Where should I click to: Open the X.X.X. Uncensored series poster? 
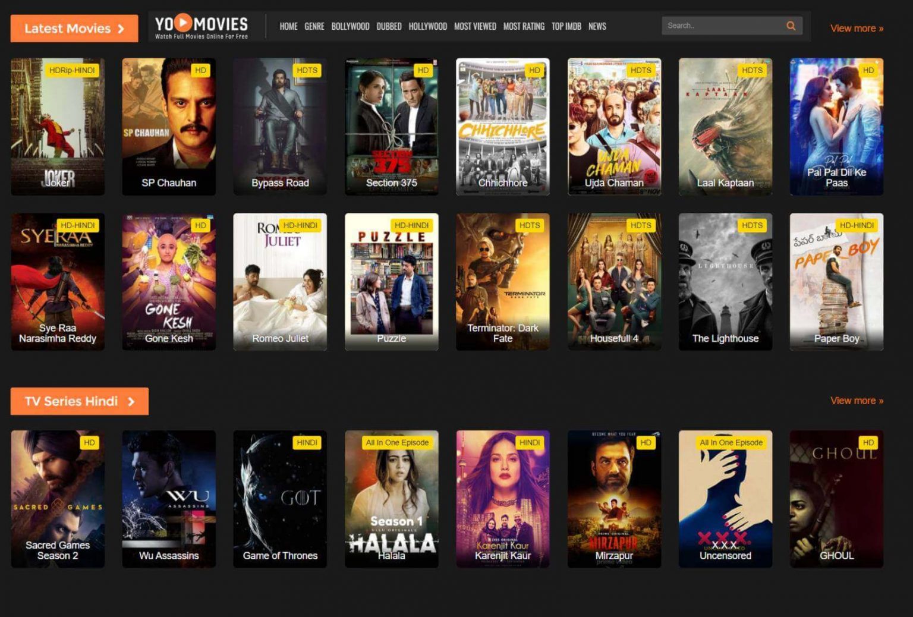(x=725, y=499)
